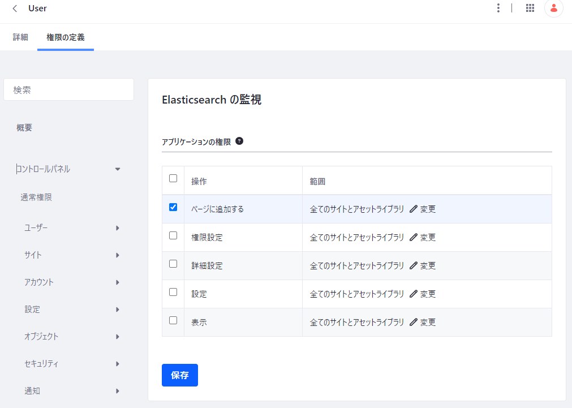The width and height of the screenshot is (572, 408).
Task: Select アカウント category in sidebar
Action: coord(39,282)
